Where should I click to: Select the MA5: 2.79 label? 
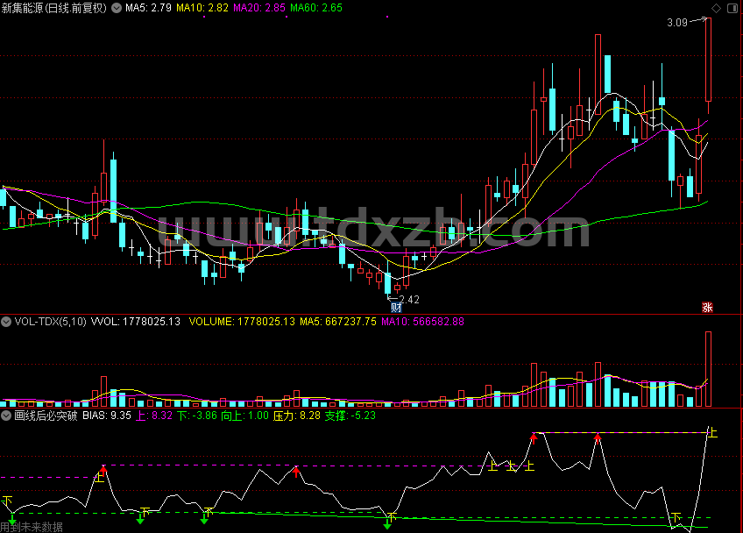(148, 8)
